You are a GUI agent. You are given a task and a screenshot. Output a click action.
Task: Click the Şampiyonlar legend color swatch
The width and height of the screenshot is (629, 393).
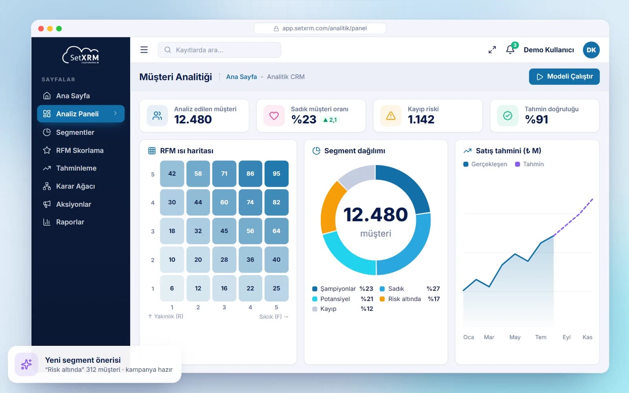pos(315,289)
